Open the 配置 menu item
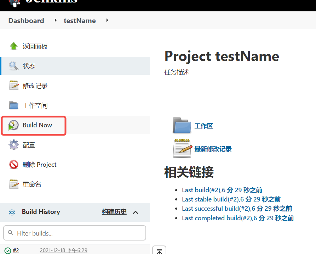The width and height of the screenshot is (316, 254). pos(29,145)
